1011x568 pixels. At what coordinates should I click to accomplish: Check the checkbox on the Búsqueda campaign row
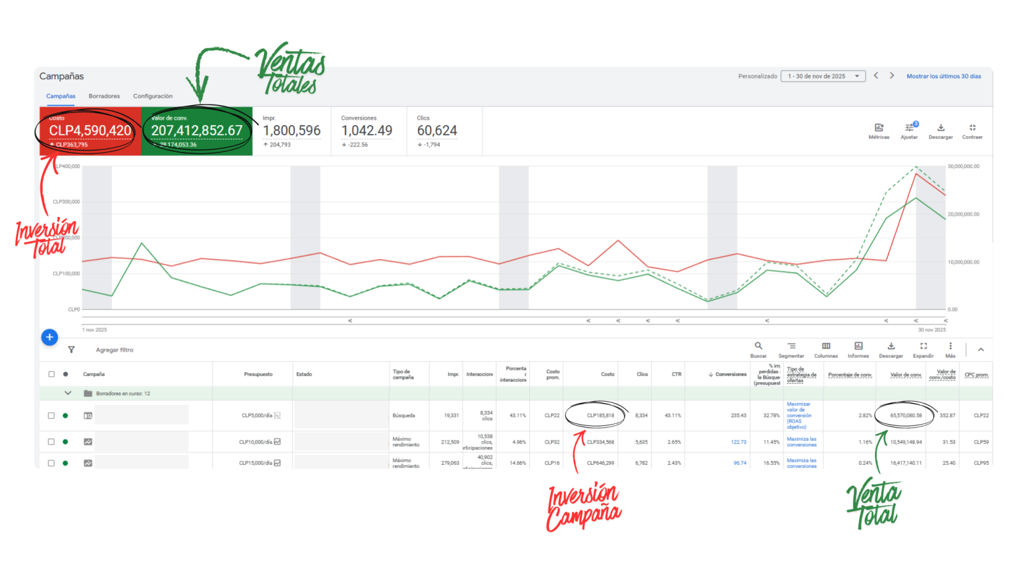[x=51, y=415]
